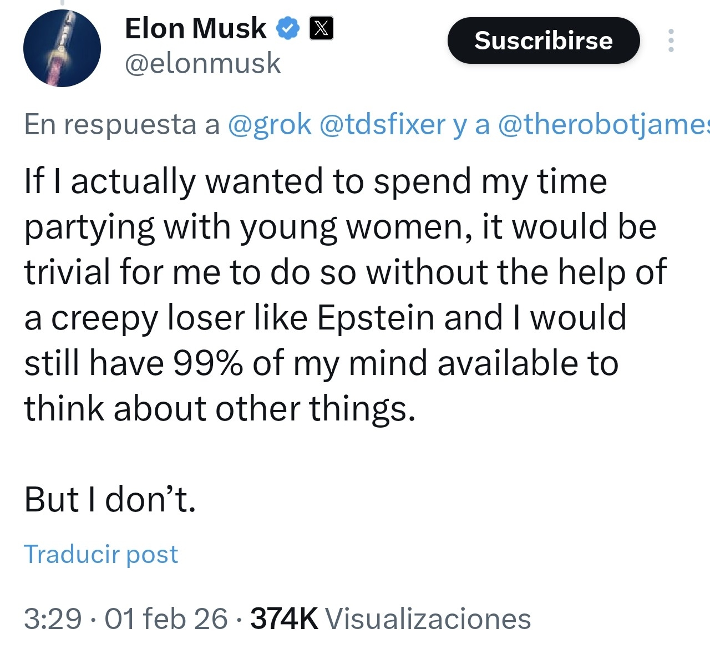
Task: Click the X affiliation badge icon
Action: (321, 28)
